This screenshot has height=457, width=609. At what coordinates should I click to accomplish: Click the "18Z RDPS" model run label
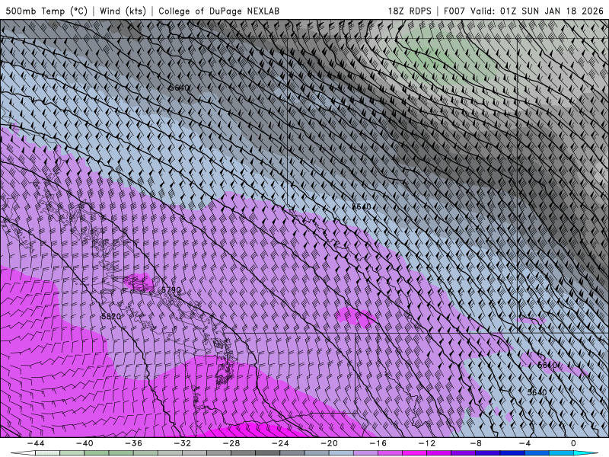point(410,11)
